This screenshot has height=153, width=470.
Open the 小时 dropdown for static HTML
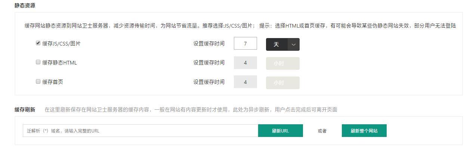coord(283,63)
